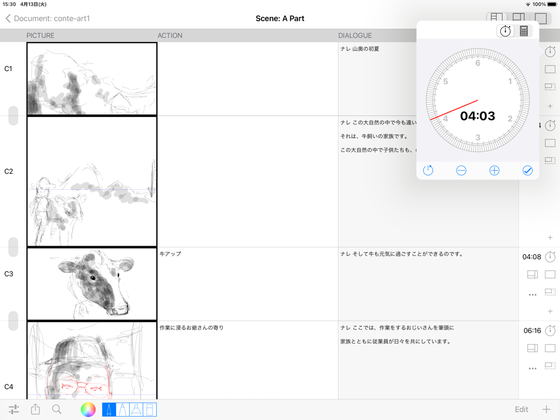
Task: Select the ACTION column header
Action: point(170,35)
